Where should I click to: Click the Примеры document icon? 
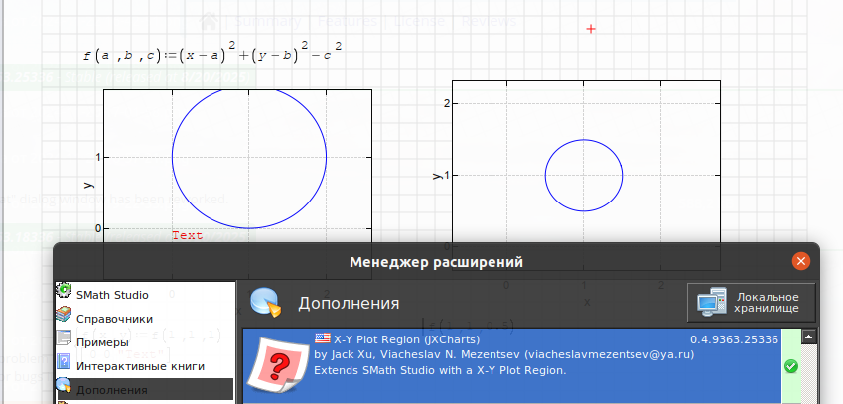coord(65,342)
